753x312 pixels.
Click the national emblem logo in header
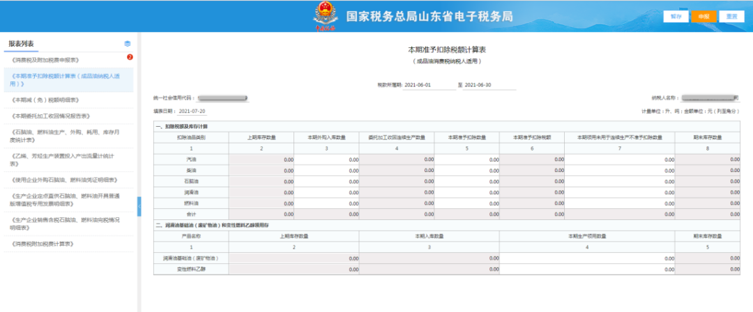point(325,17)
